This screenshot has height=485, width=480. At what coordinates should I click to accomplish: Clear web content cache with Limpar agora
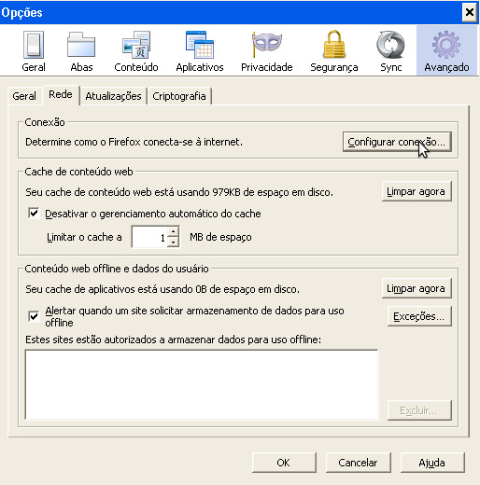(x=416, y=191)
